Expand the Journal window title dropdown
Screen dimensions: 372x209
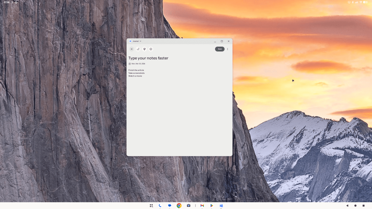[140, 41]
